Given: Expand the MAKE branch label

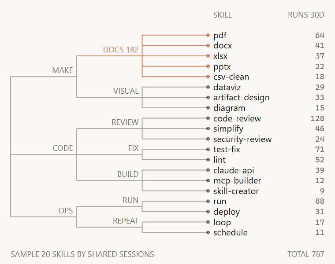Looking at the screenshot, I should [x=63, y=70].
